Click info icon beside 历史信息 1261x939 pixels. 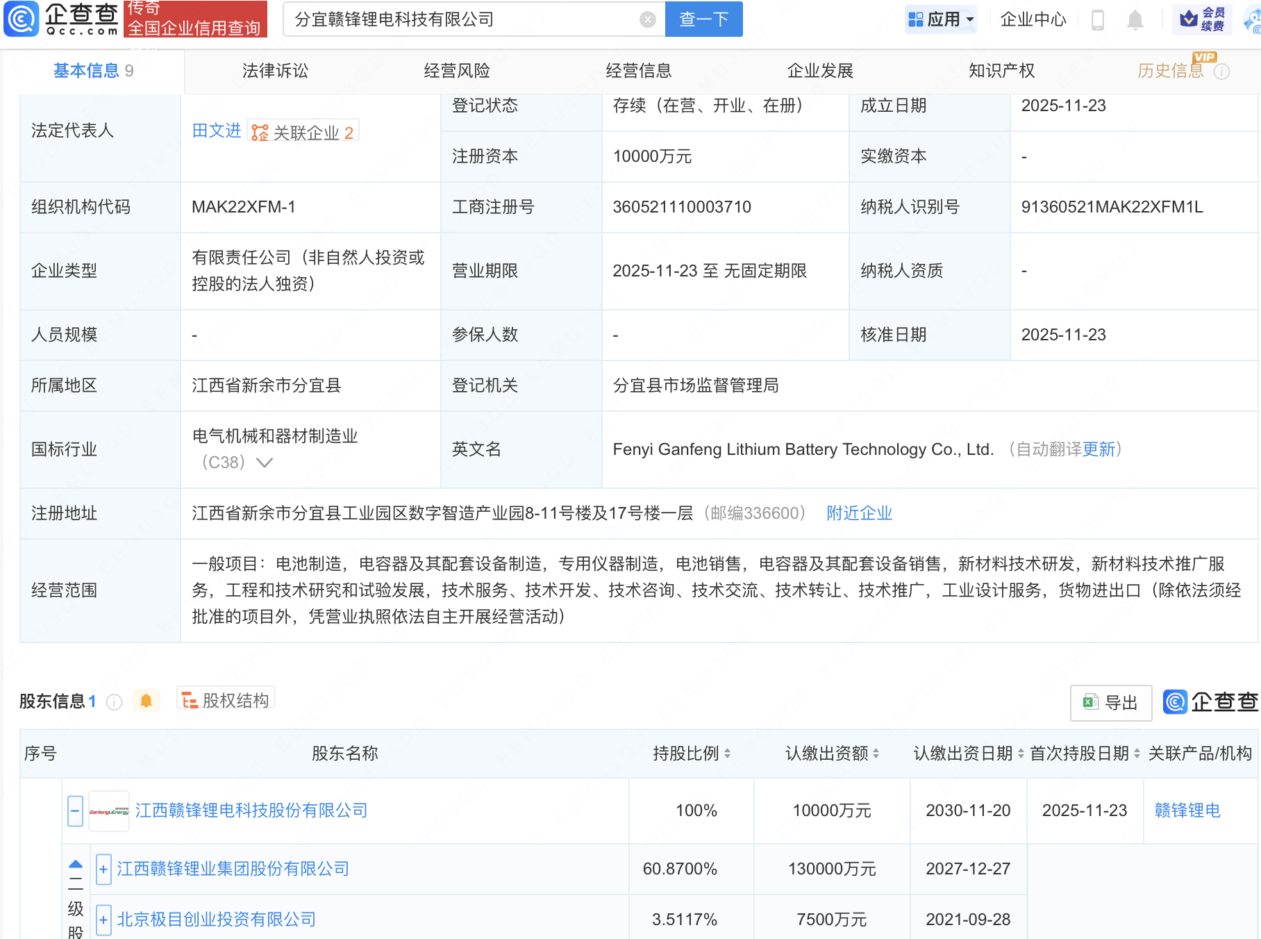pyautogui.click(x=1221, y=72)
